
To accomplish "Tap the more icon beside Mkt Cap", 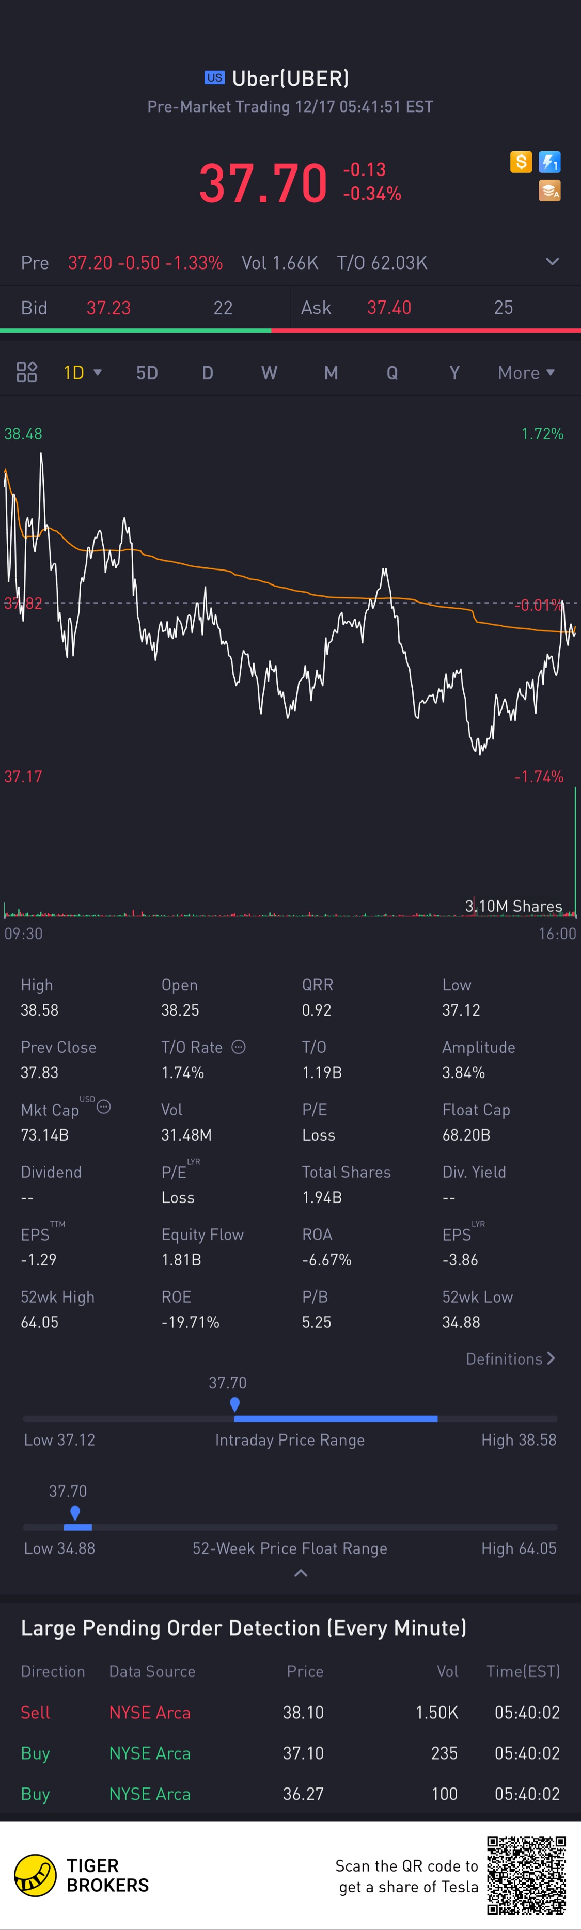I will (104, 1106).
